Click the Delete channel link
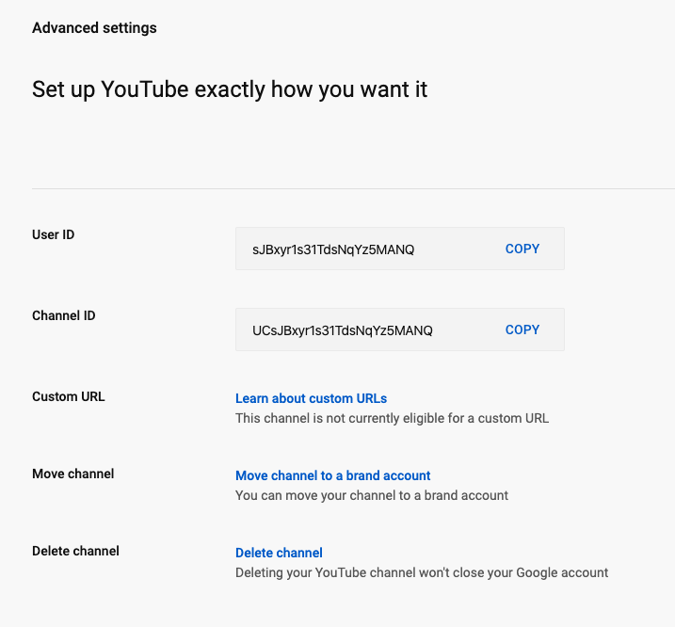 tap(279, 553)
